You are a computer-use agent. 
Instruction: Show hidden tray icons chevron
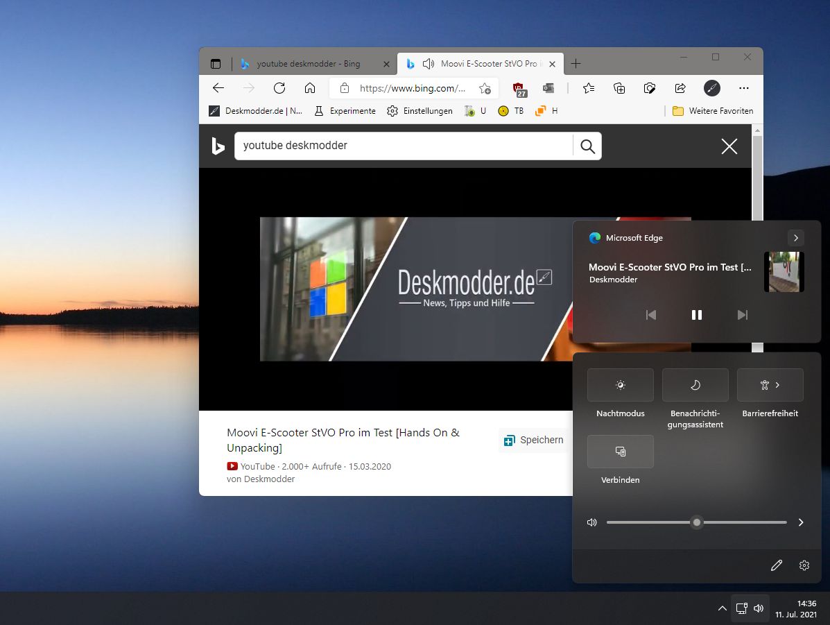coord(722,608)
